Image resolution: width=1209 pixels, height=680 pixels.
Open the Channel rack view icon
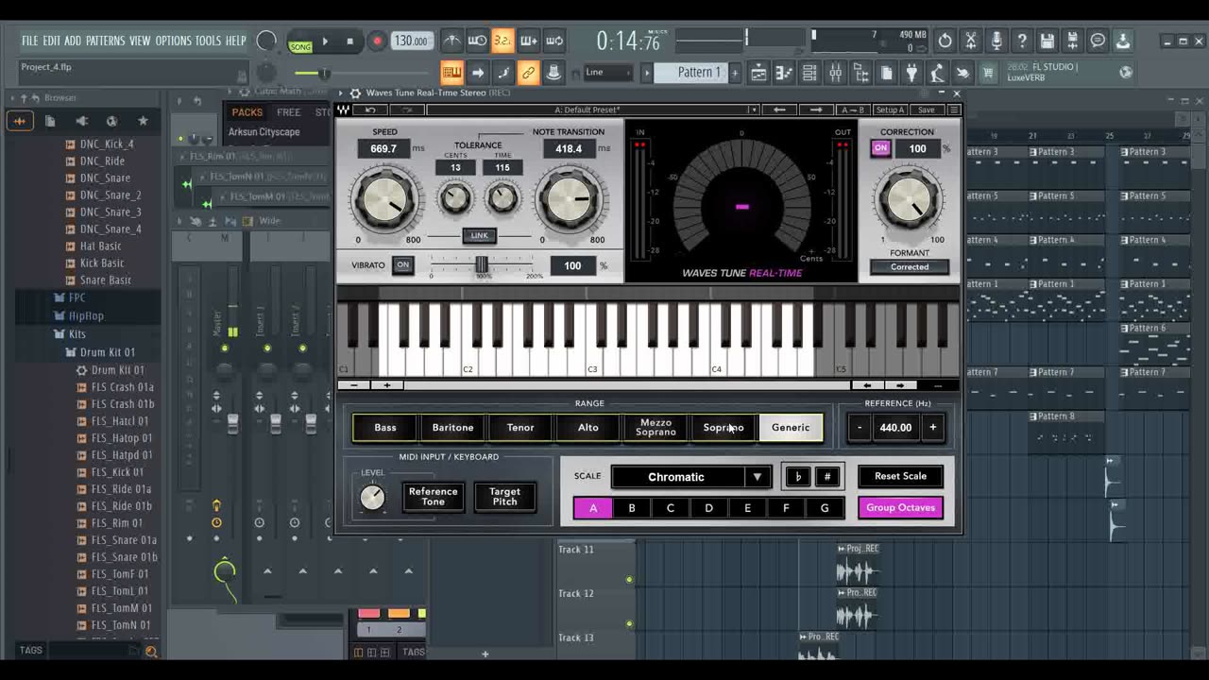tap(809, 73)
